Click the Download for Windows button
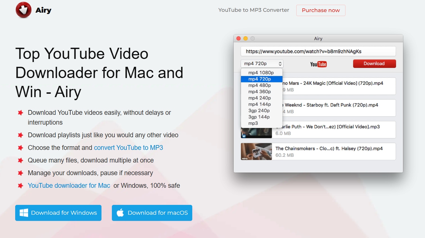Screen dimensions: 425x238 point(58,213)
